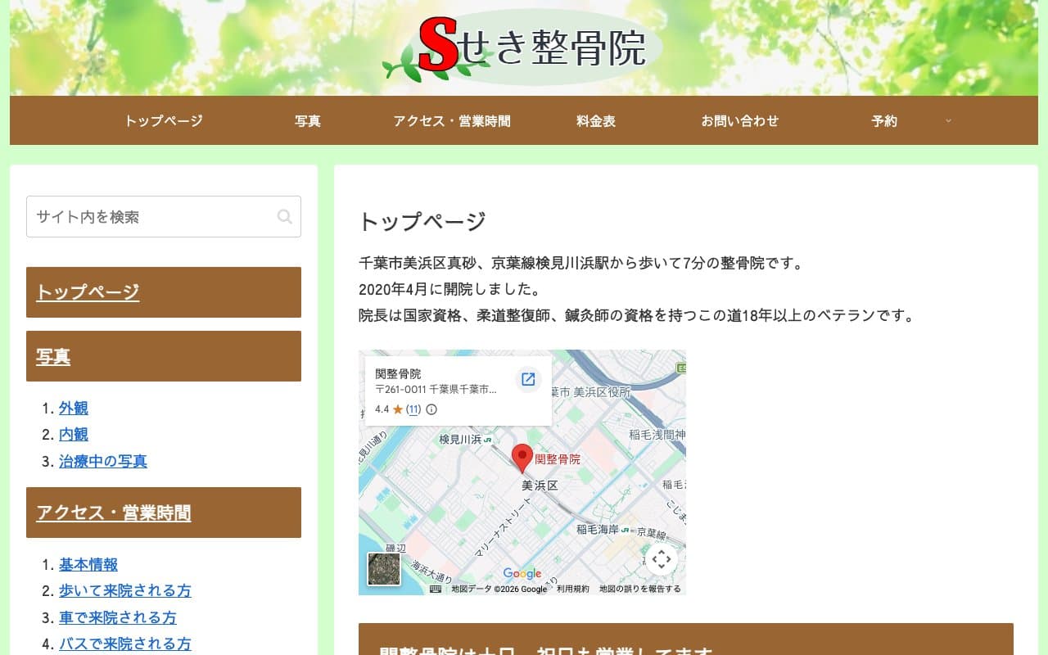The image size is (1048, 655).
Task: Open map in a new window icon
Action: [528, 380]
